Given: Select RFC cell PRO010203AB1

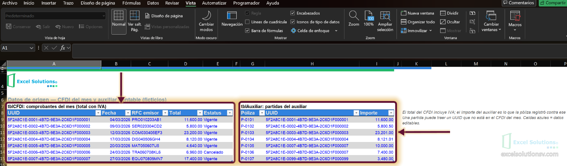Looking at the screenshot, I should tap(150, 120).
